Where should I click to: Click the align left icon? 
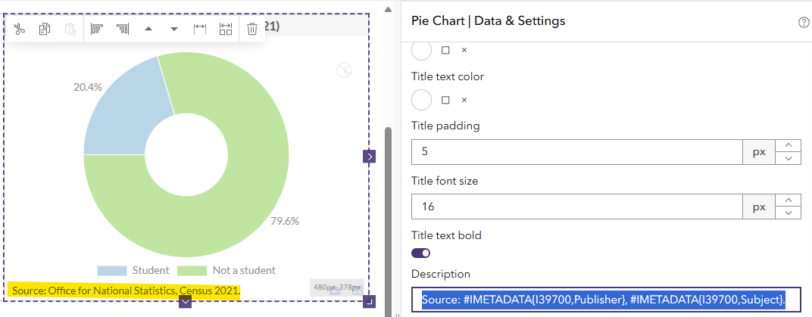pyautogui.click(x=96, y=29)
